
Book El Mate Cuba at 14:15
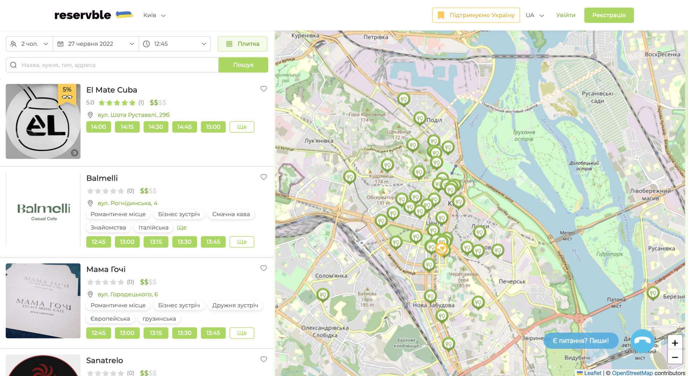(127, 127)
